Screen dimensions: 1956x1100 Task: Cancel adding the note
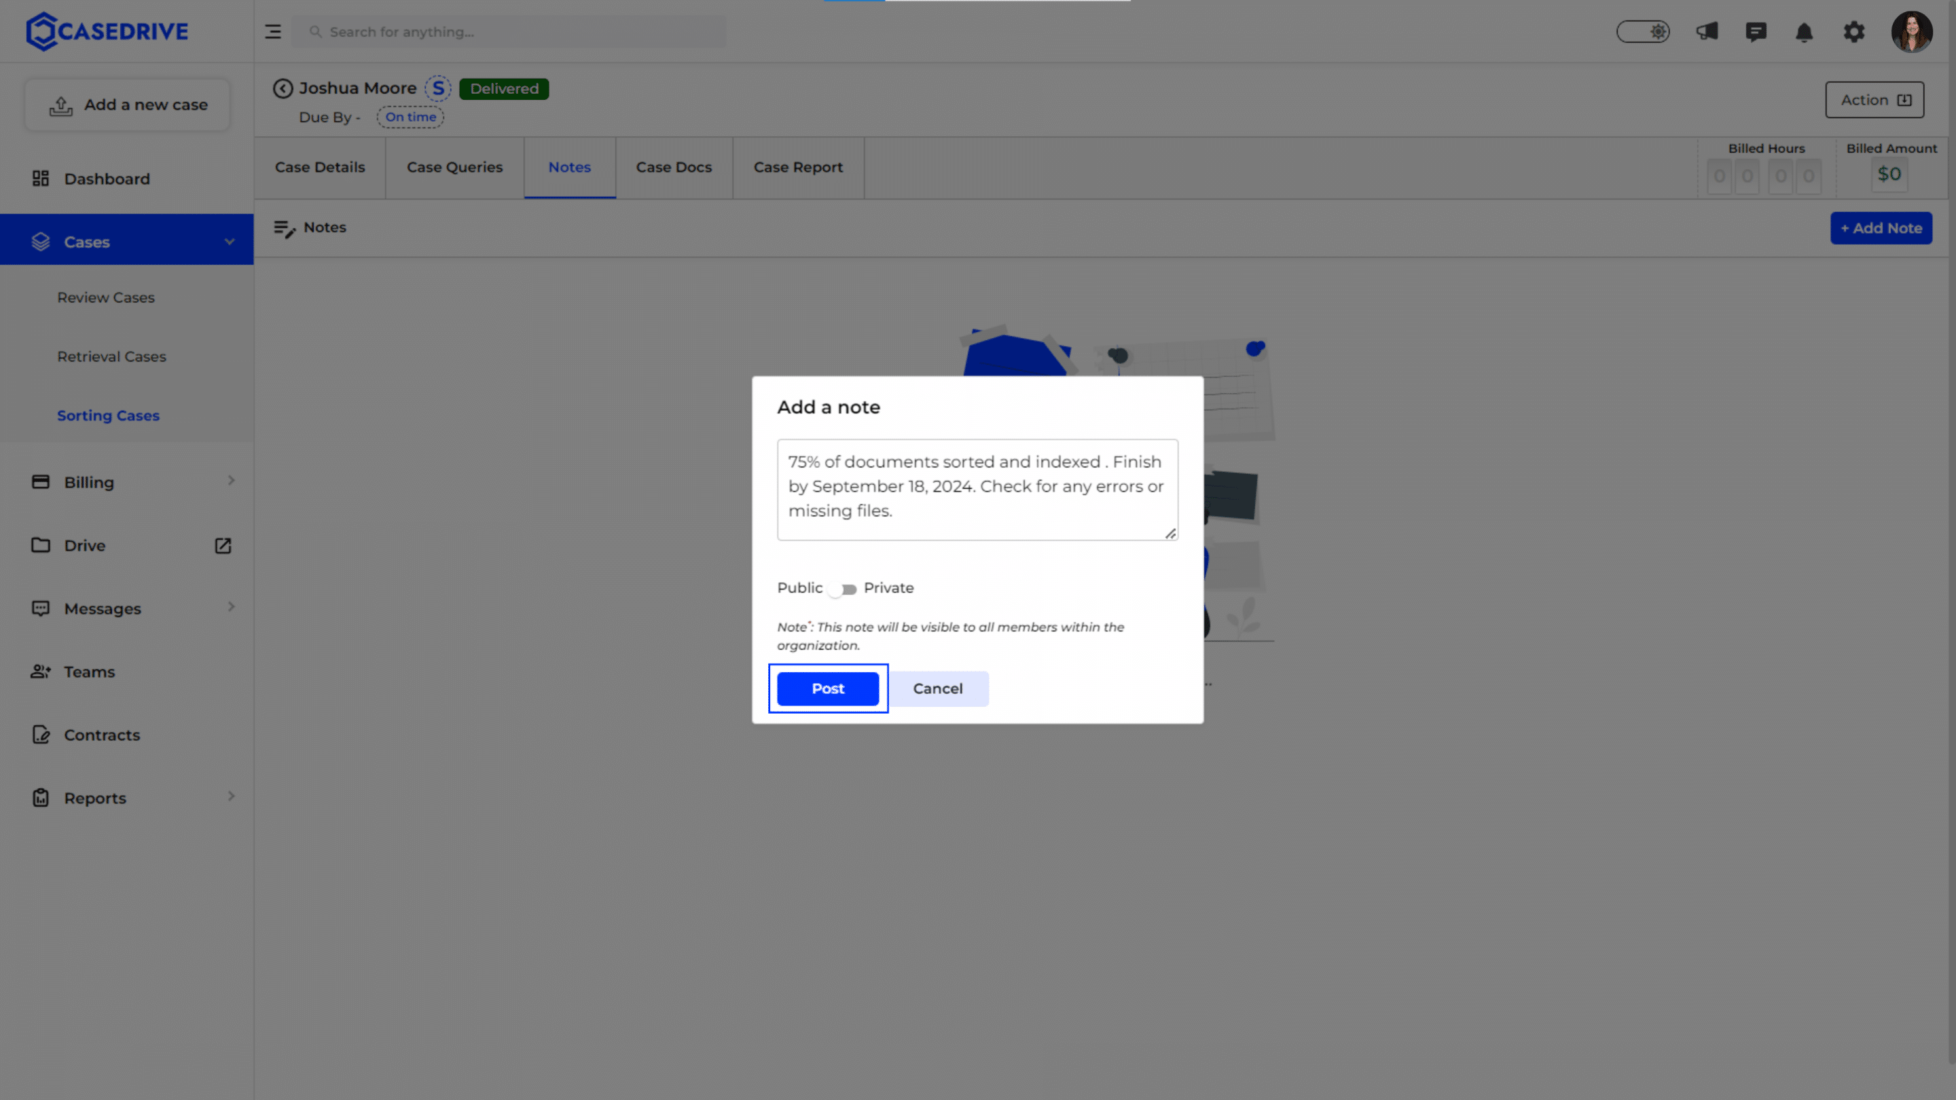coord(938,689)
